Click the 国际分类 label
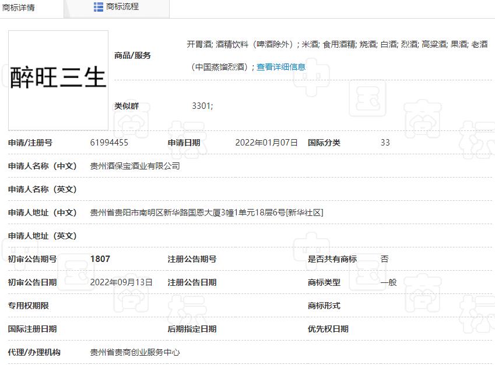This screenshot has width=495, height=365. point(324,143)
